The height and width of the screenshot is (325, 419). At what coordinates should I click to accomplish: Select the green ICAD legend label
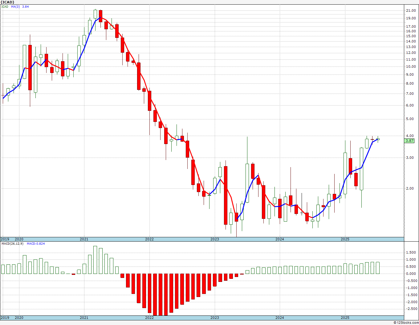click(5, 6)
